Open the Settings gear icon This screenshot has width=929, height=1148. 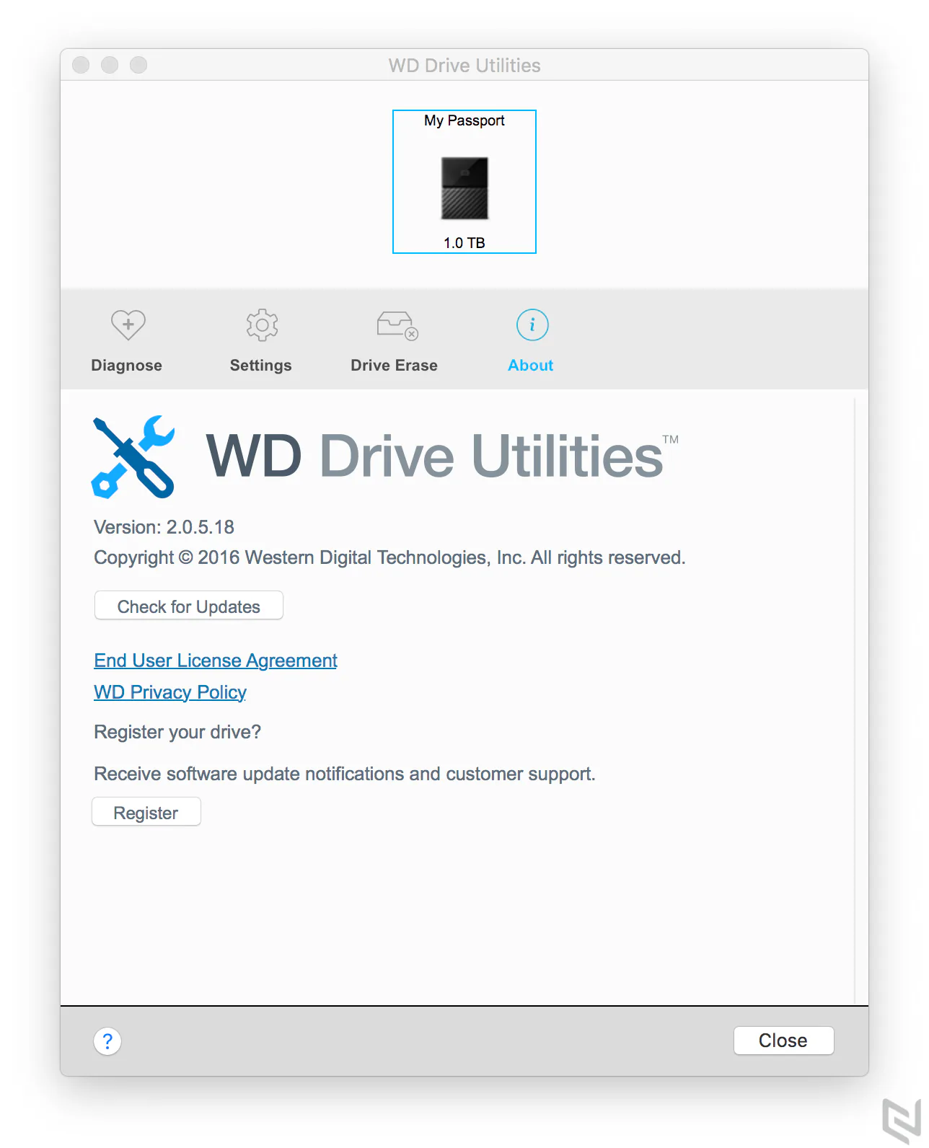262,325
